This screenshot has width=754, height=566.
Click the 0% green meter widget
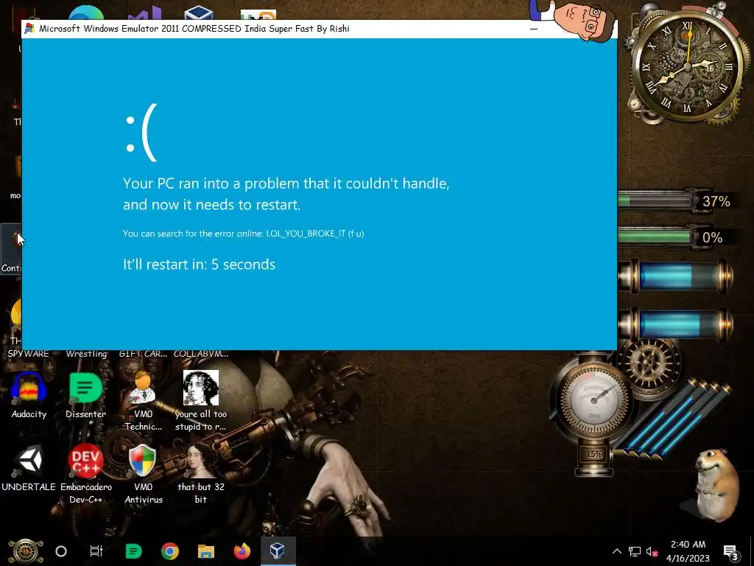point(673,237)
